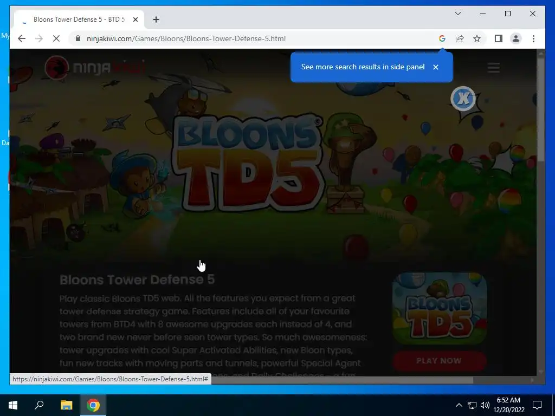The height and width of the screenshot is (416, 555).
Task: Bookmark this tab with the star
Action: (477, 38)
